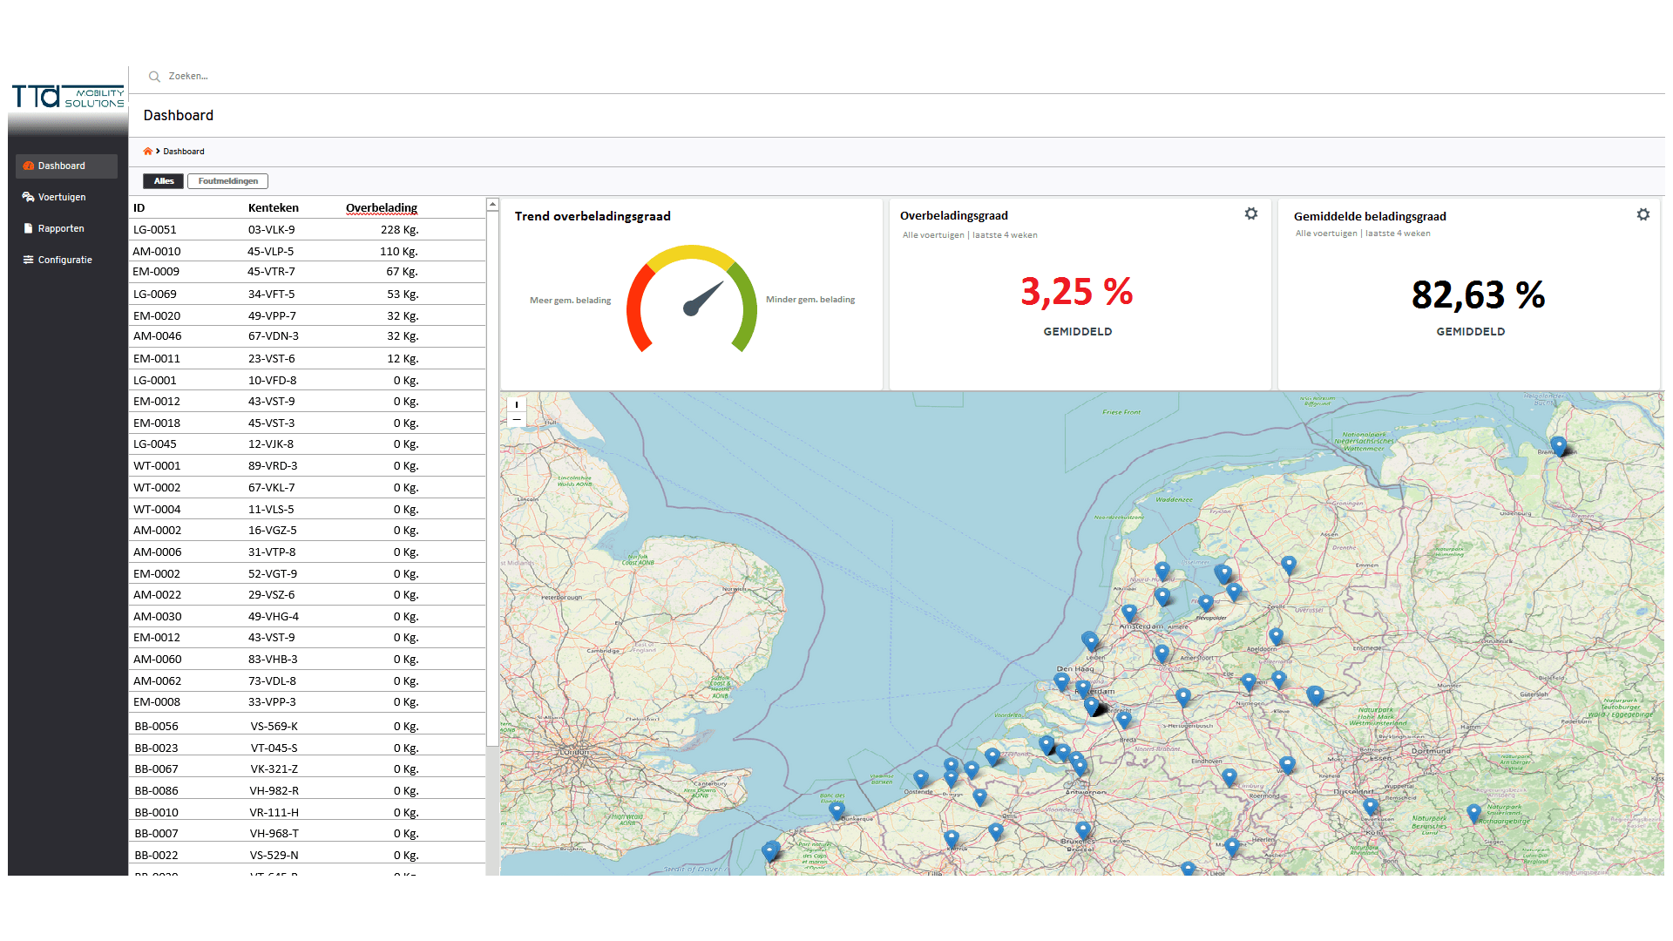
Task: Open the Configuratie menu item
Action: (x=64, y=260)
